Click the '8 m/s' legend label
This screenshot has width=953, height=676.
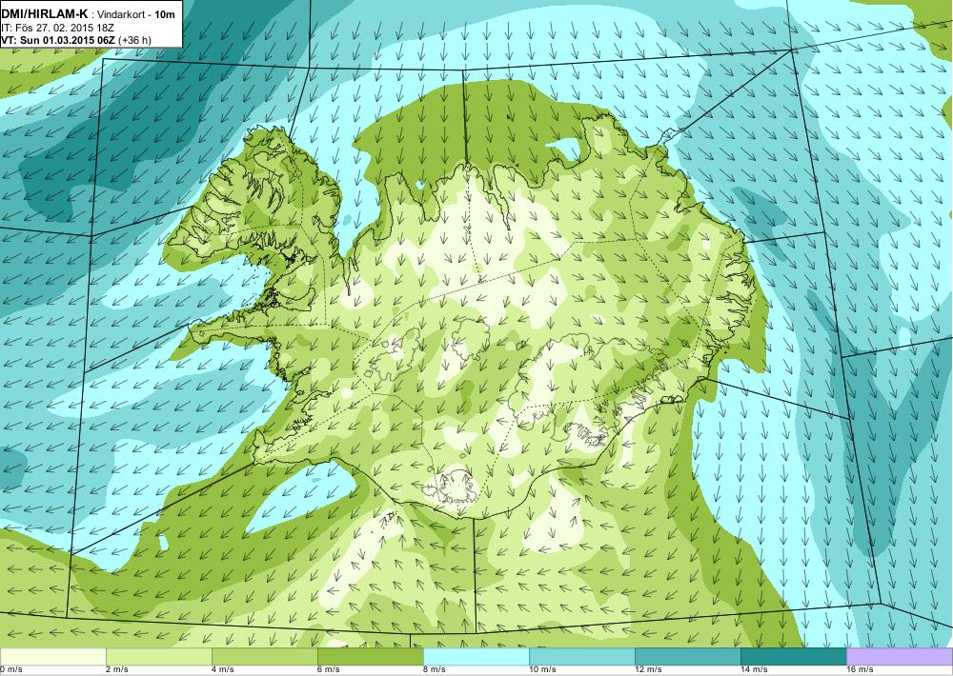(x=435, y=670)
